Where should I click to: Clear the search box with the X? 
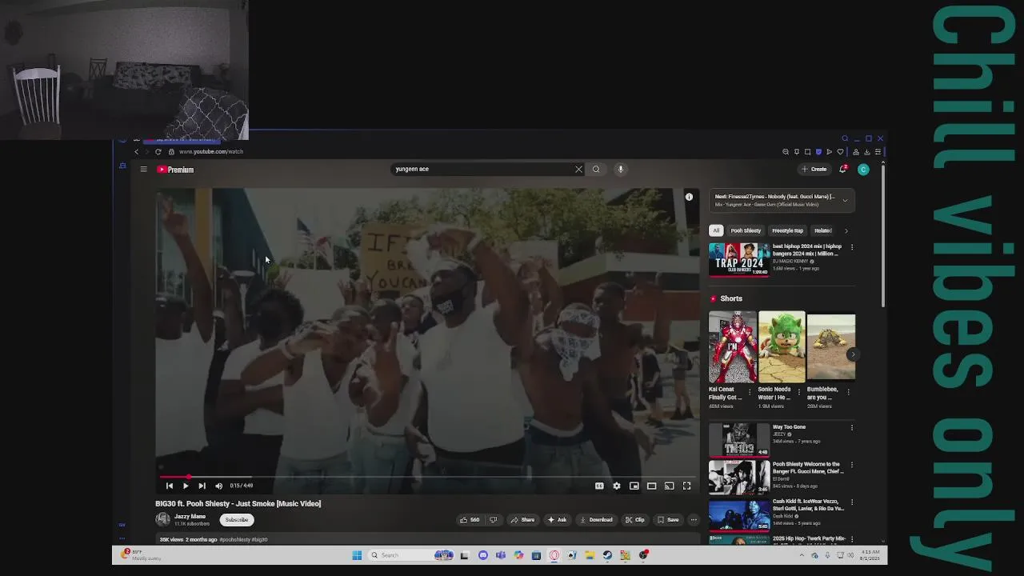coord(578,170)
